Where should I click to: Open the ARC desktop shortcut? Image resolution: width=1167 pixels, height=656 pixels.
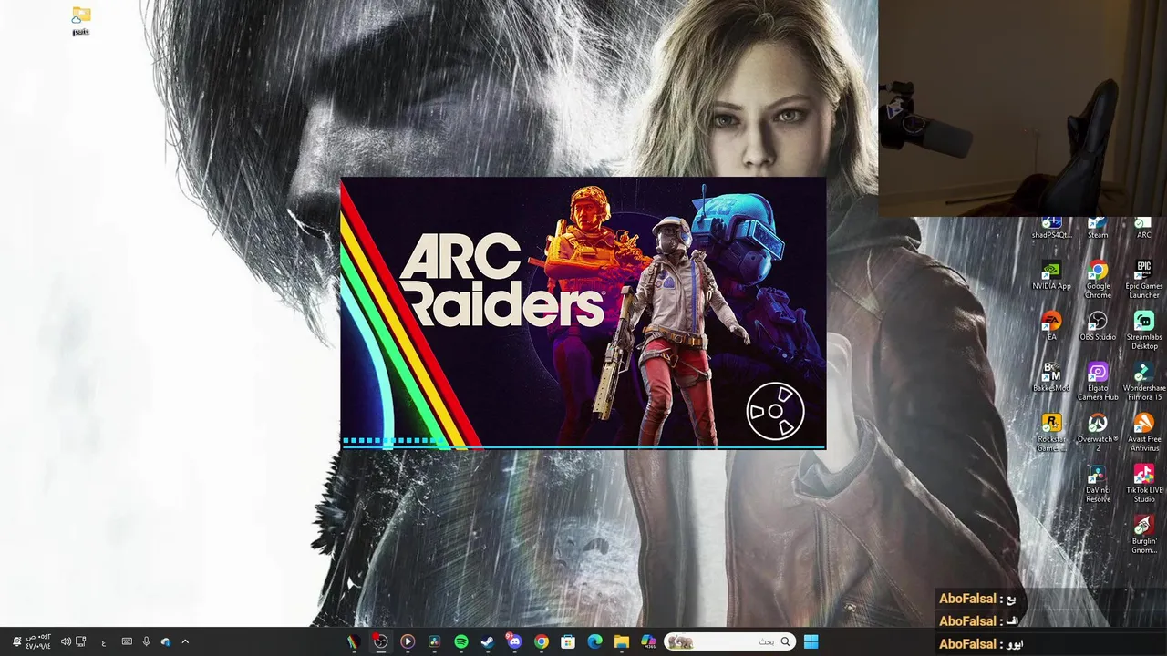[1143, 227]
